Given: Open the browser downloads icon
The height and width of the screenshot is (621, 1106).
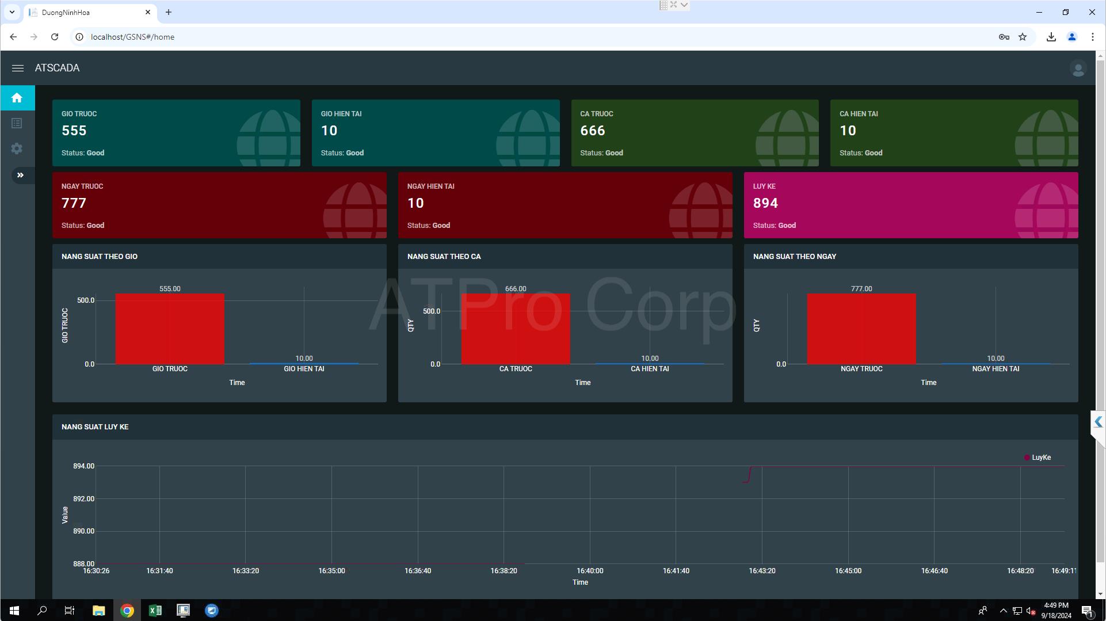Looking at the screenshot, I should (x=1051, y=37).
